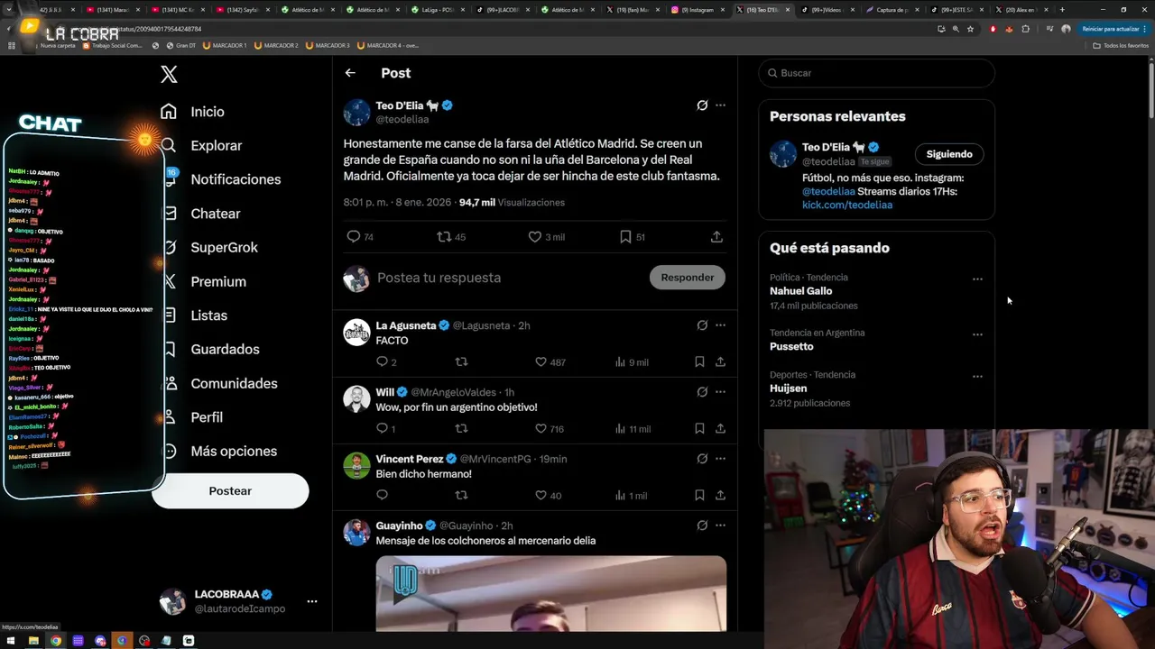Screen dimensions: 1155x649
Task: Open three-dot menu on La Agusneta's reply
Action: [720, 325]
